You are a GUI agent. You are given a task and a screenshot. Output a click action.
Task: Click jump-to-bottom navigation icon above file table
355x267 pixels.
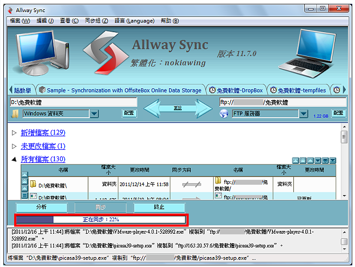(333, 161)
